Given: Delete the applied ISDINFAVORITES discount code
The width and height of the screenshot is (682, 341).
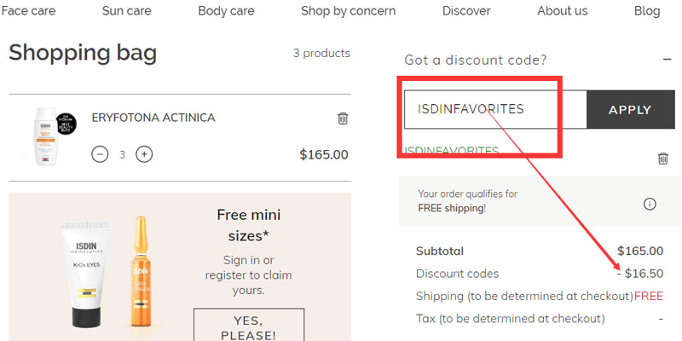Looking at the screenshot, I should coord(662,159).
